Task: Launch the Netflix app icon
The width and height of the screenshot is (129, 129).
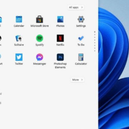Action: pyautogui.click(x=60, y=38)
